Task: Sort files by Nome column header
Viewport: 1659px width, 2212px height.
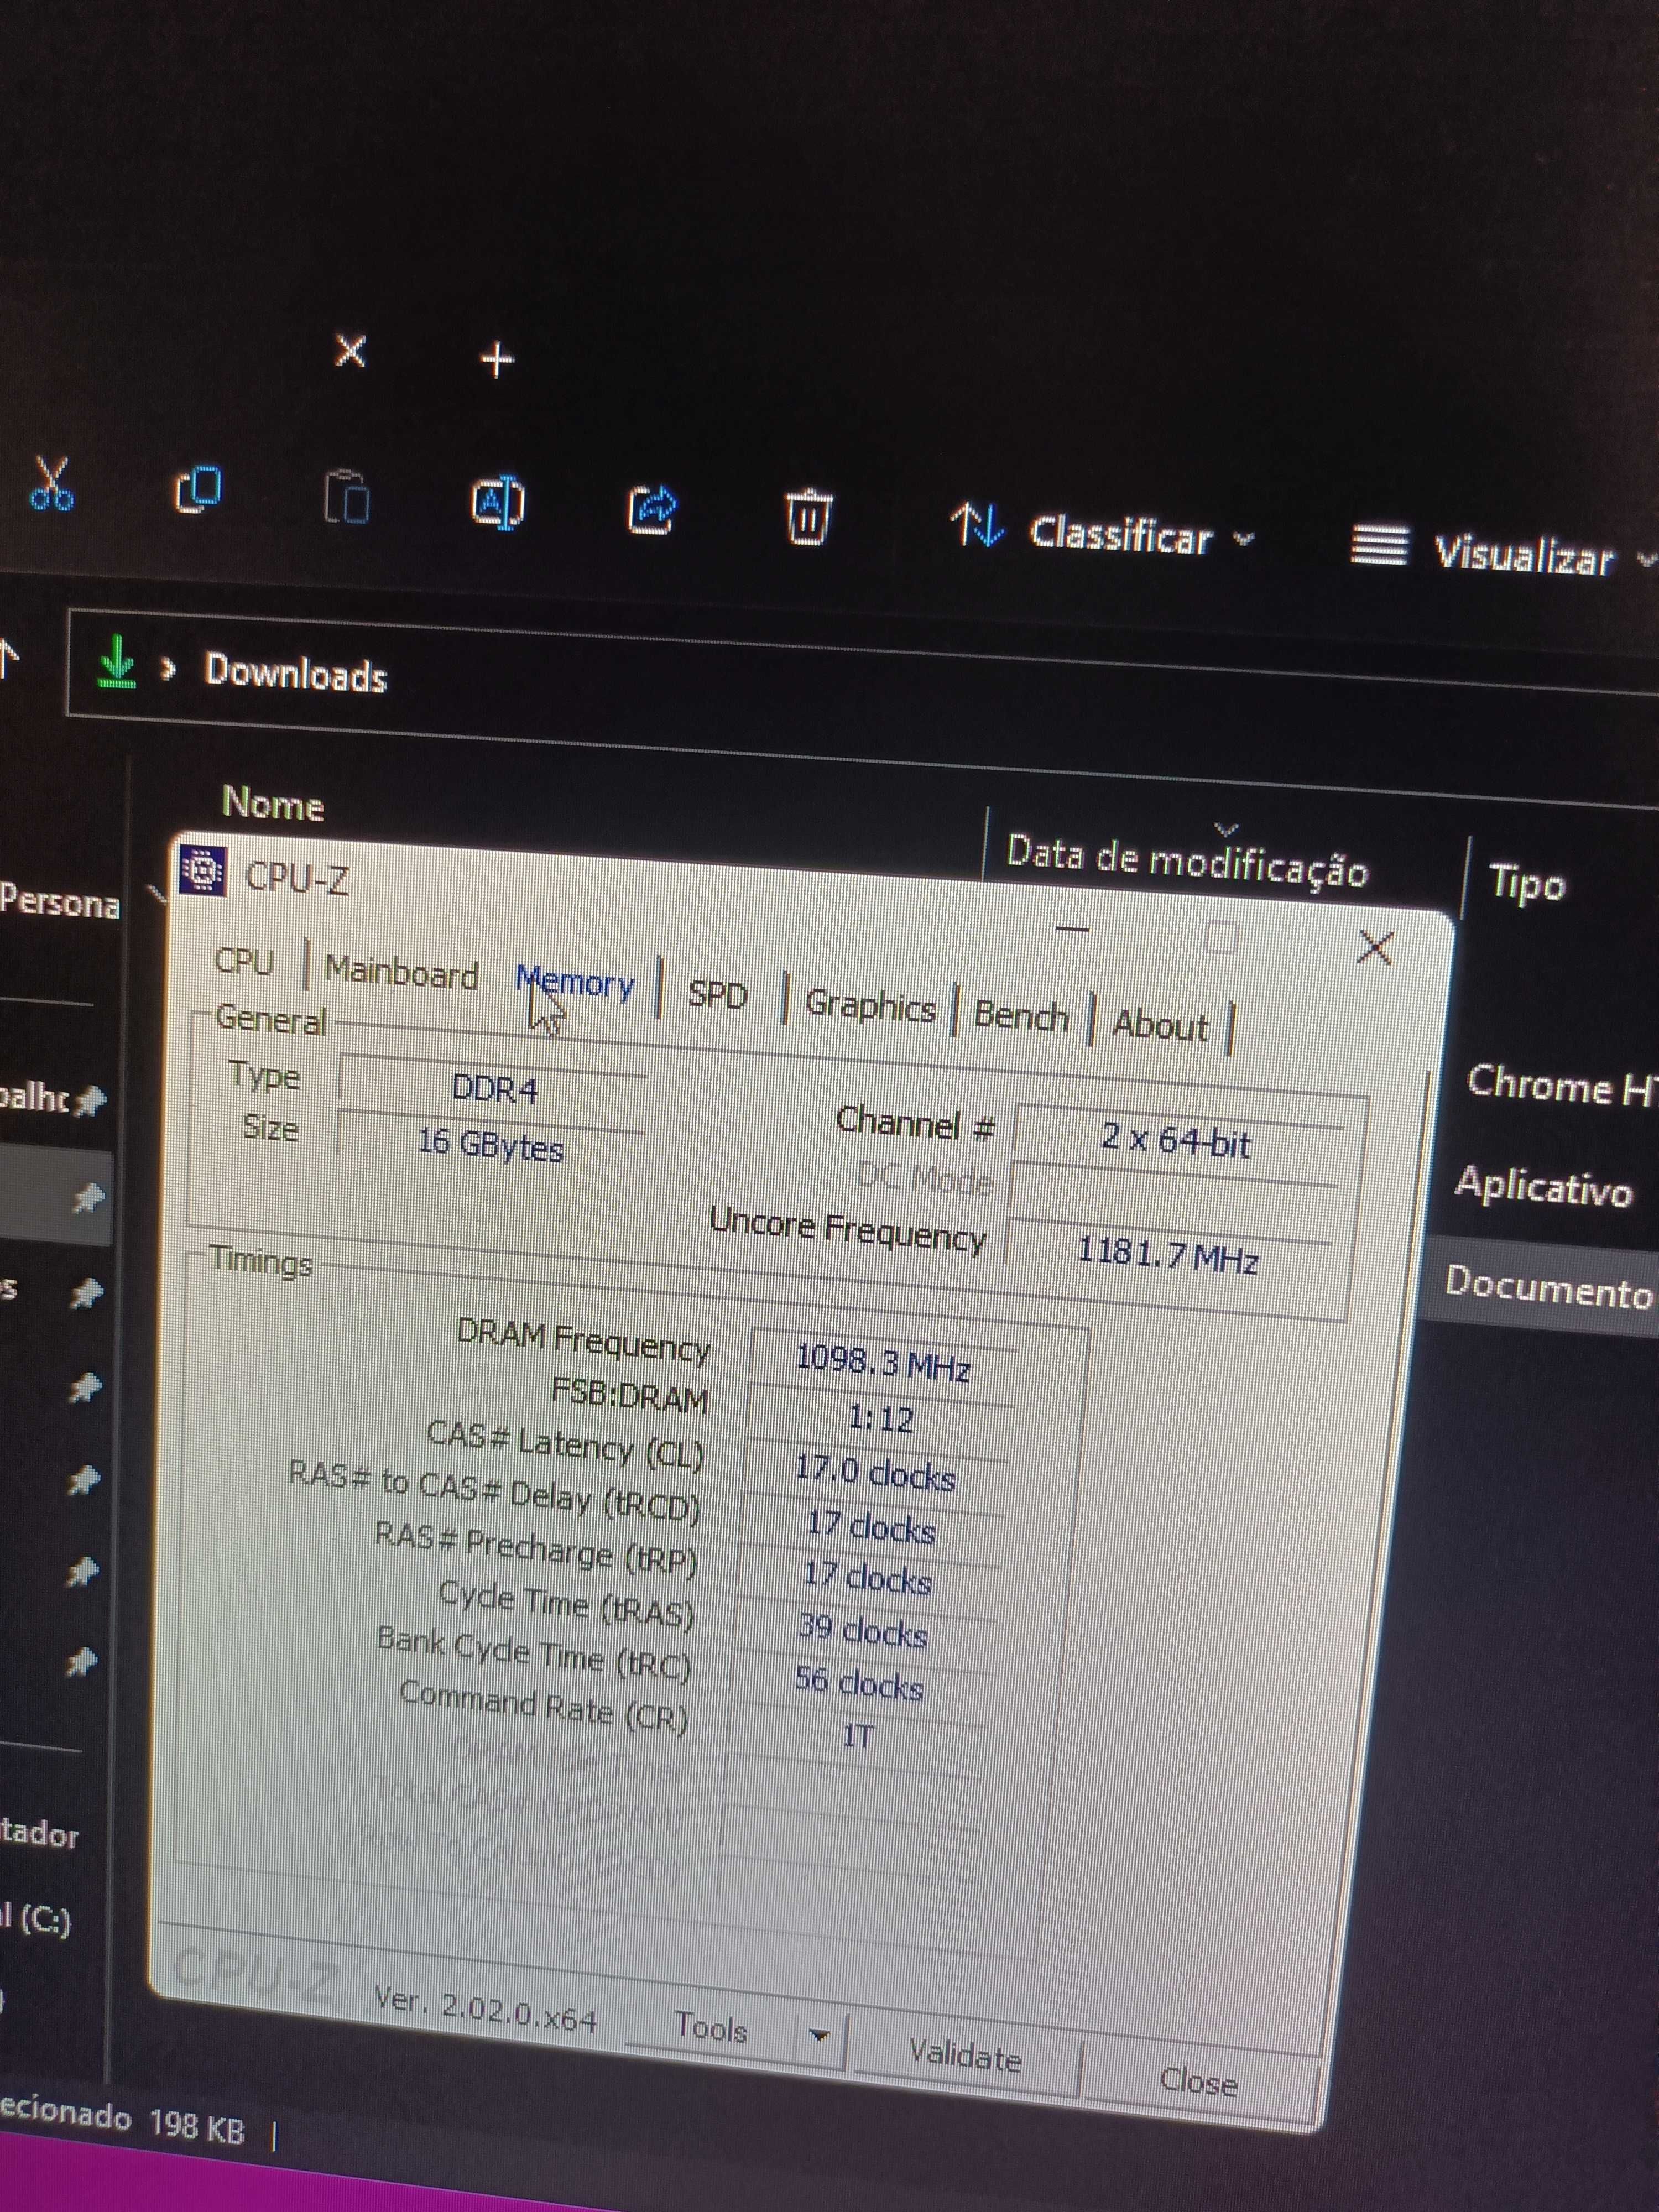Action: click(x=273, y=804)
